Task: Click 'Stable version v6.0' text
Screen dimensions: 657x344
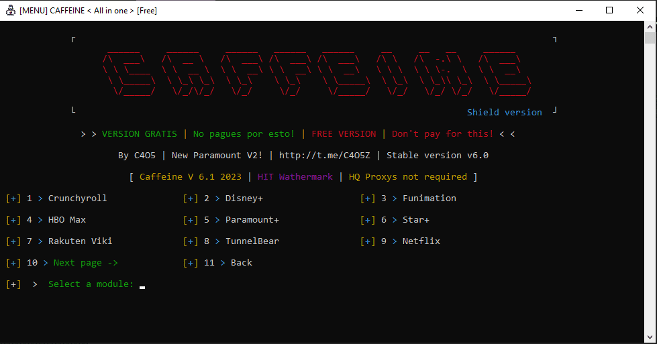Action: coord(438,156)
